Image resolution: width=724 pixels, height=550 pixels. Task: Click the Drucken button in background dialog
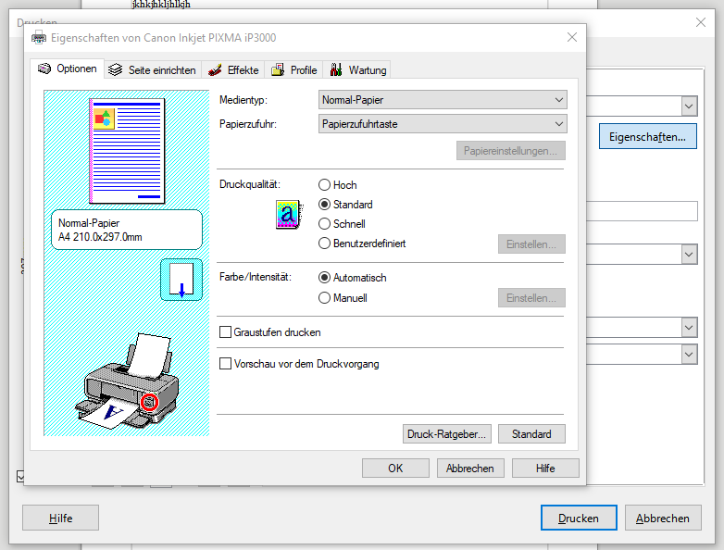point(579,519)
